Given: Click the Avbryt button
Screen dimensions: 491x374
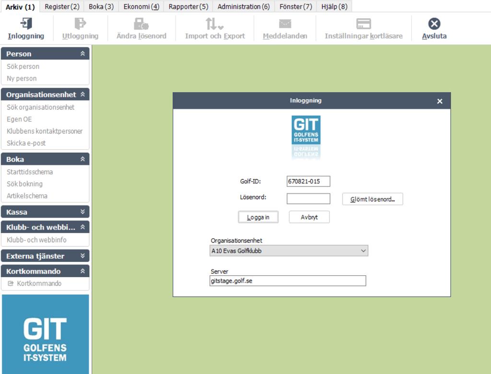Looking at the screenshot, I should tap(309, 217).
